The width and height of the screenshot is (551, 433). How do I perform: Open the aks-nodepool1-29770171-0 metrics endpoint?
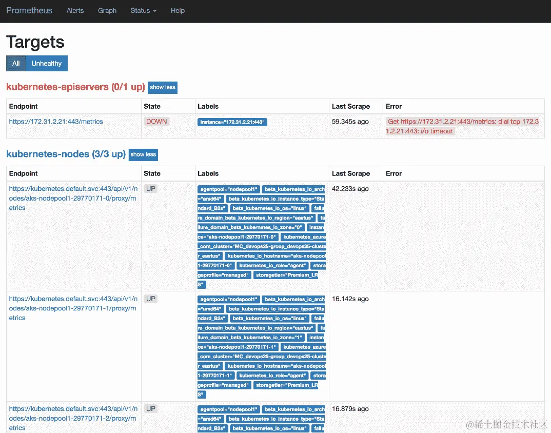coord(73,198)
